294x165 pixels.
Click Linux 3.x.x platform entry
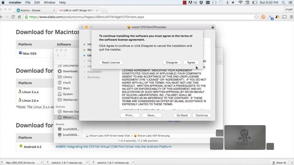[28, 92]
